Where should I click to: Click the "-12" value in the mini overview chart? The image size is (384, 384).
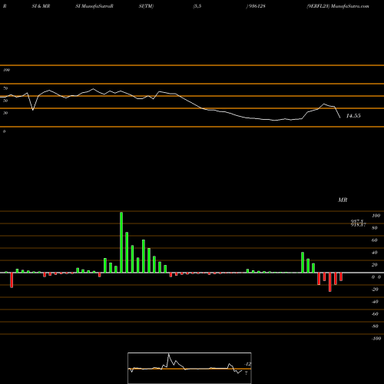(247, 364)
